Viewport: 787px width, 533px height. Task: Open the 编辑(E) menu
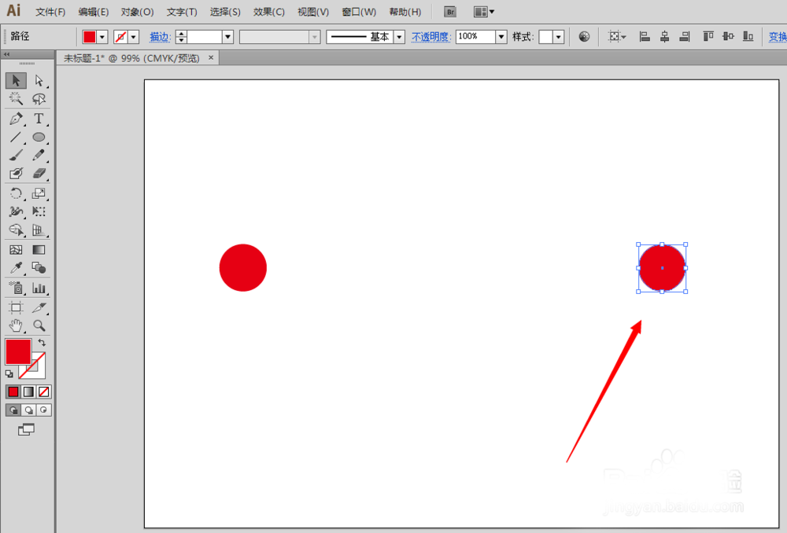coord(94,12)
